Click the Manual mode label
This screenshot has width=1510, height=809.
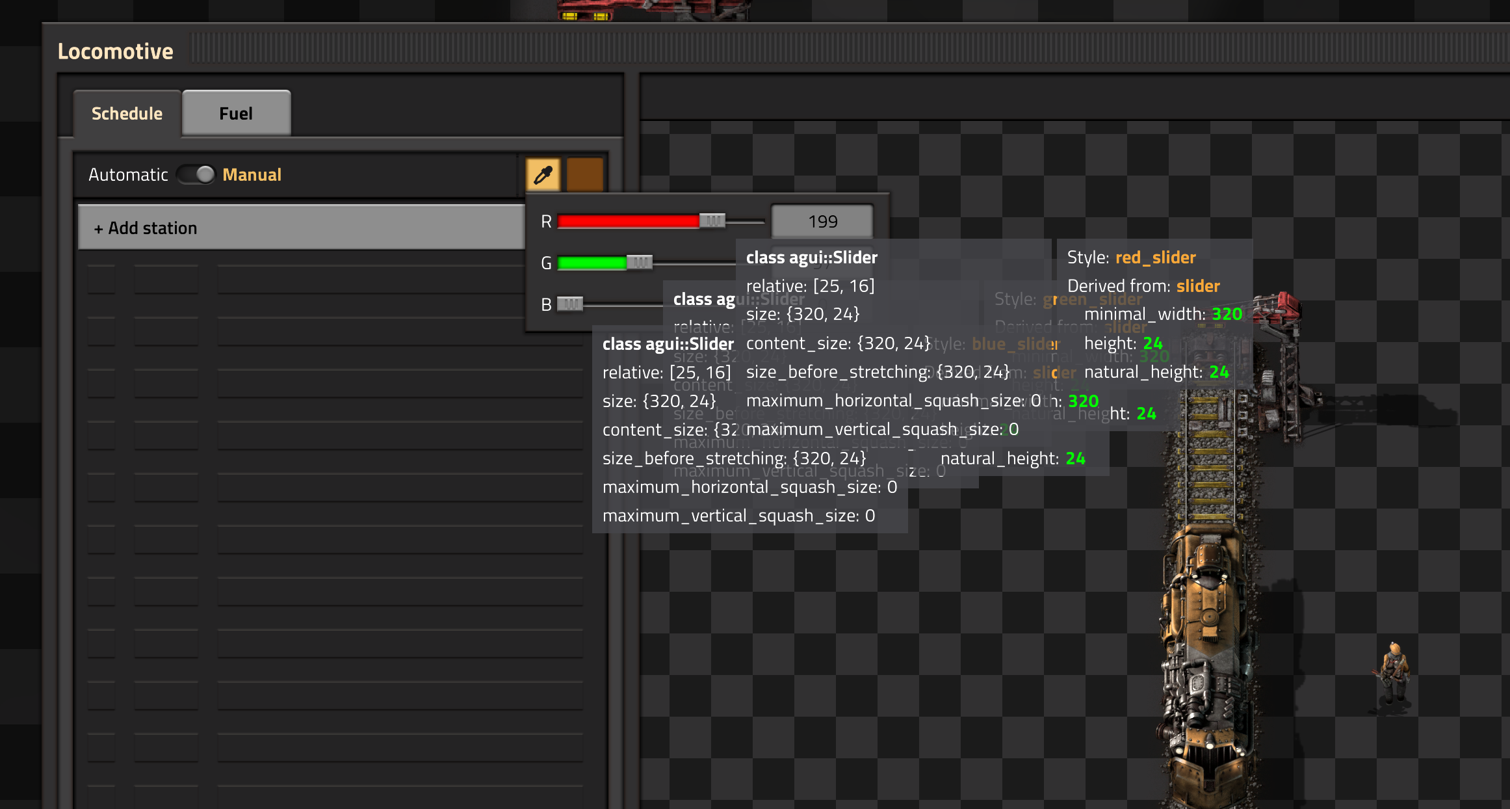pos(252,174)
